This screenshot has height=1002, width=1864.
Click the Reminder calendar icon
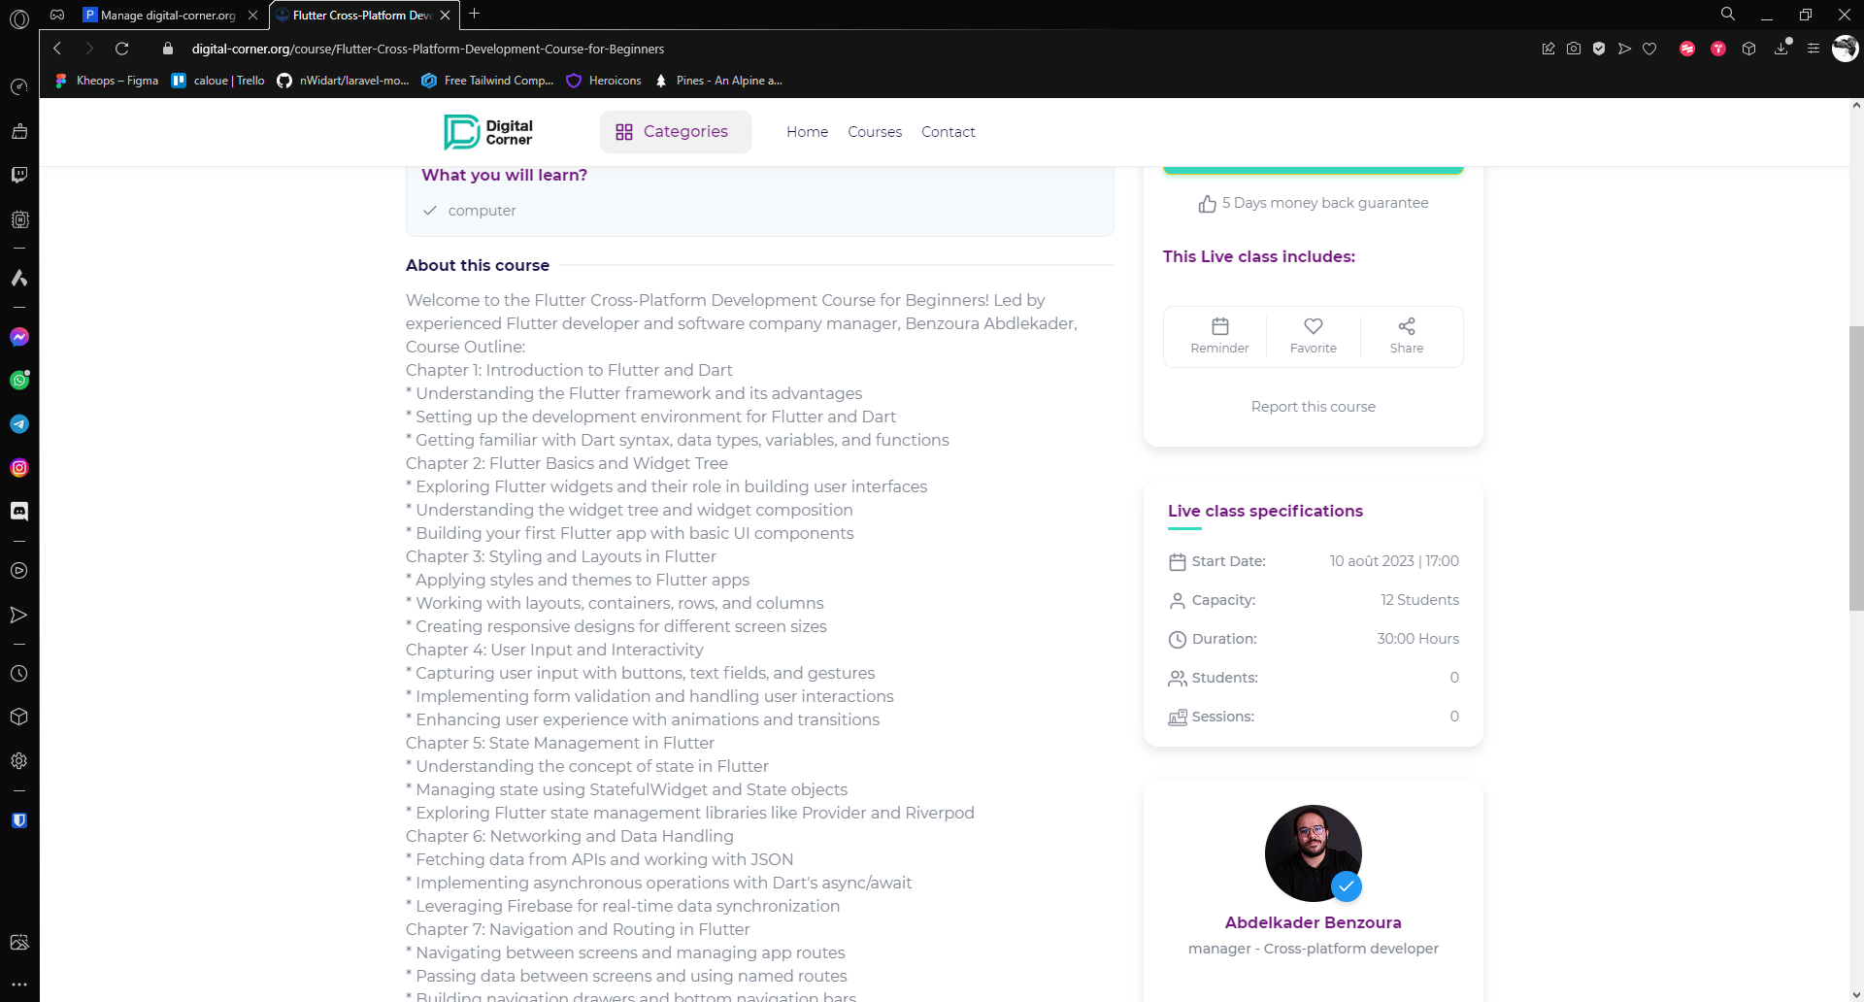pyautogui.click(x=1219, y=327)
